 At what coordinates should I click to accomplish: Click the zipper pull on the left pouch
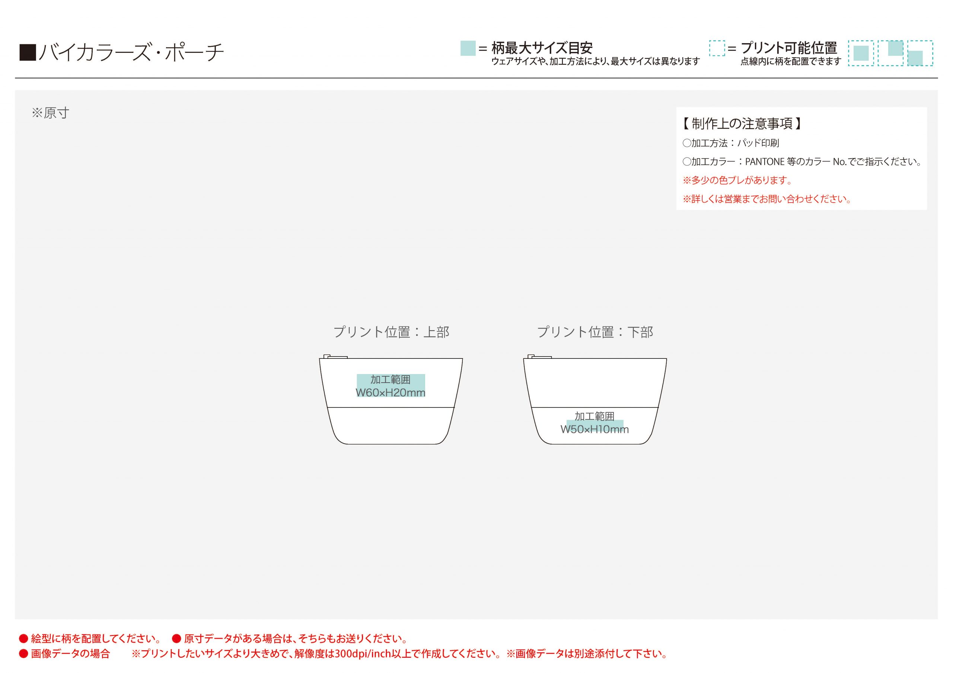point(335,357)
